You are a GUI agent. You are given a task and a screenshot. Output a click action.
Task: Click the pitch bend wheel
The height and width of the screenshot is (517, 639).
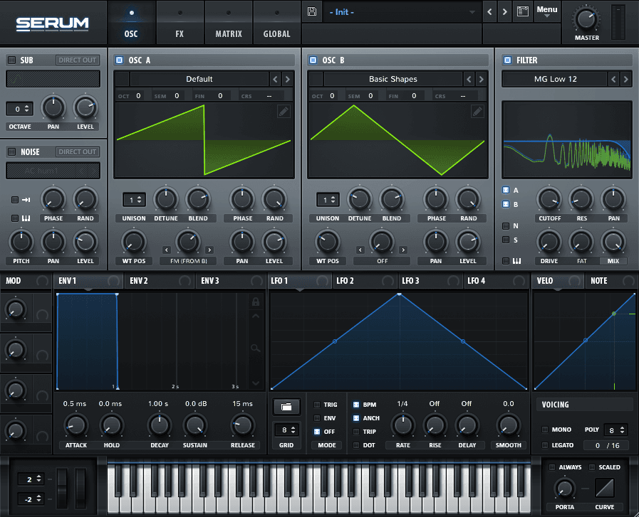[63, 488]
